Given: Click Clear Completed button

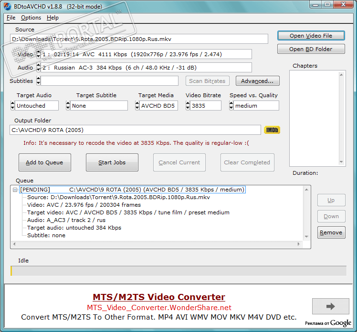Looking at the screenshot, I should pos(247,162).
